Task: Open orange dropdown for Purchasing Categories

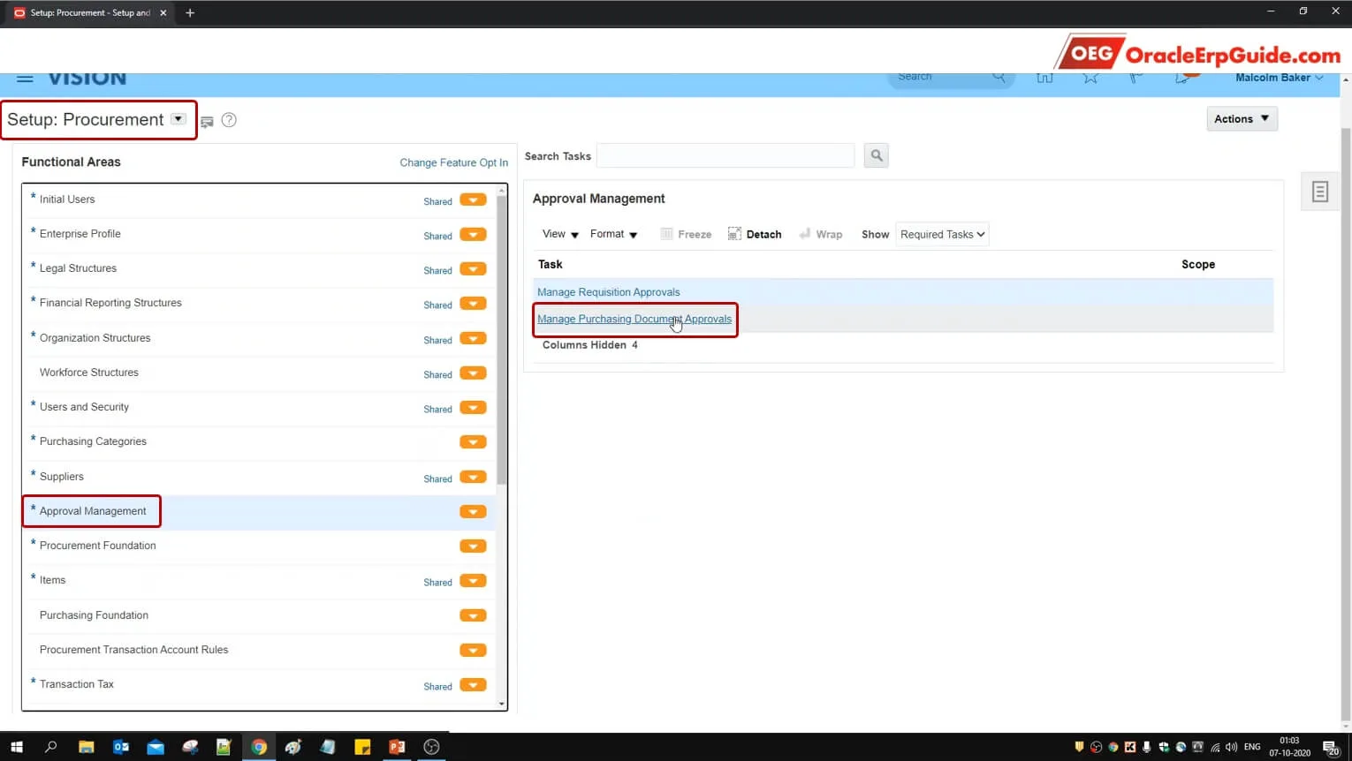Action: click(x=473, y=442)
